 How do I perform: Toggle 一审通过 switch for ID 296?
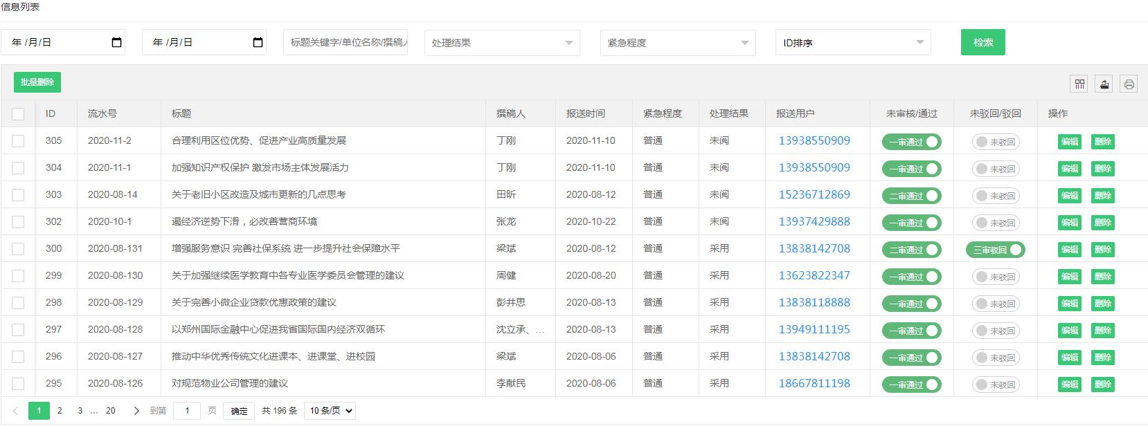click(911, 358)
